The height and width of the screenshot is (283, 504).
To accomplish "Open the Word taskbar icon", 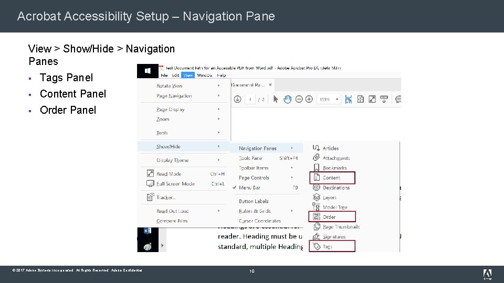I will pyautogui.click(x=148, y=231).
